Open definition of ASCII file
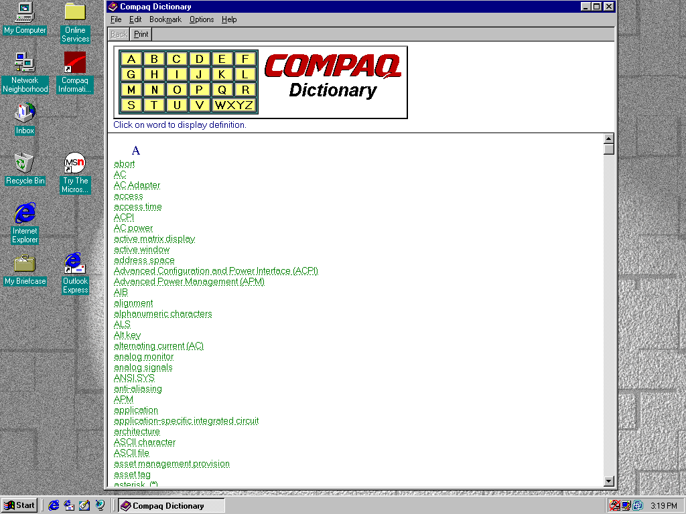 click(x=131, y=453)
